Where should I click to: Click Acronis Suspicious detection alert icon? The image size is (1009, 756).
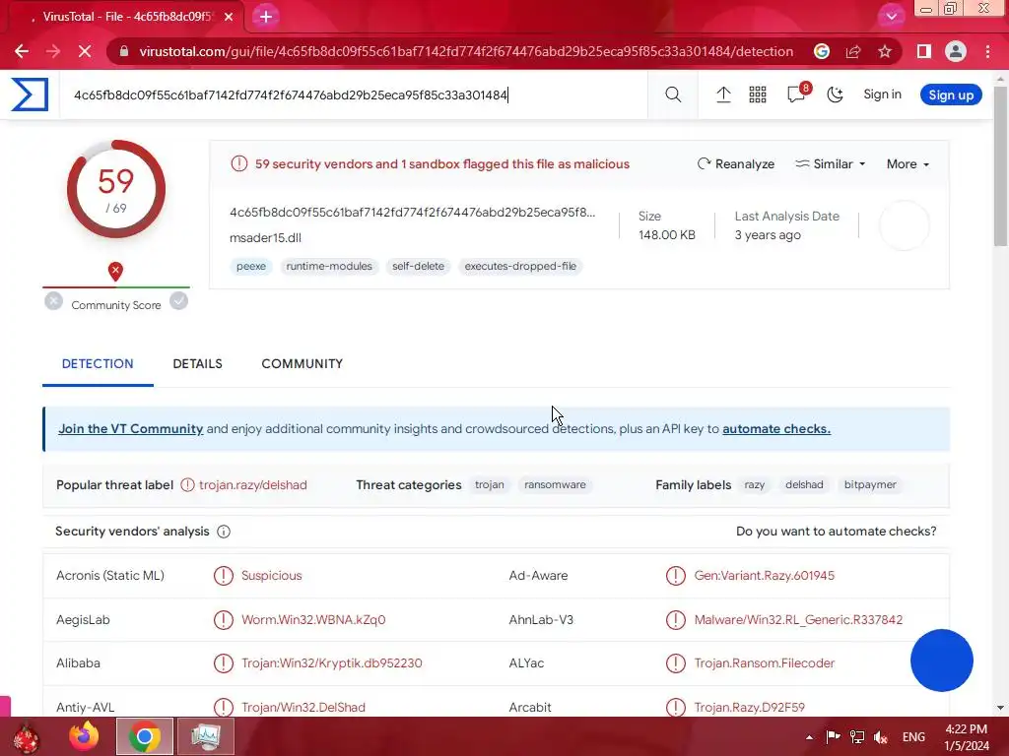224,575
